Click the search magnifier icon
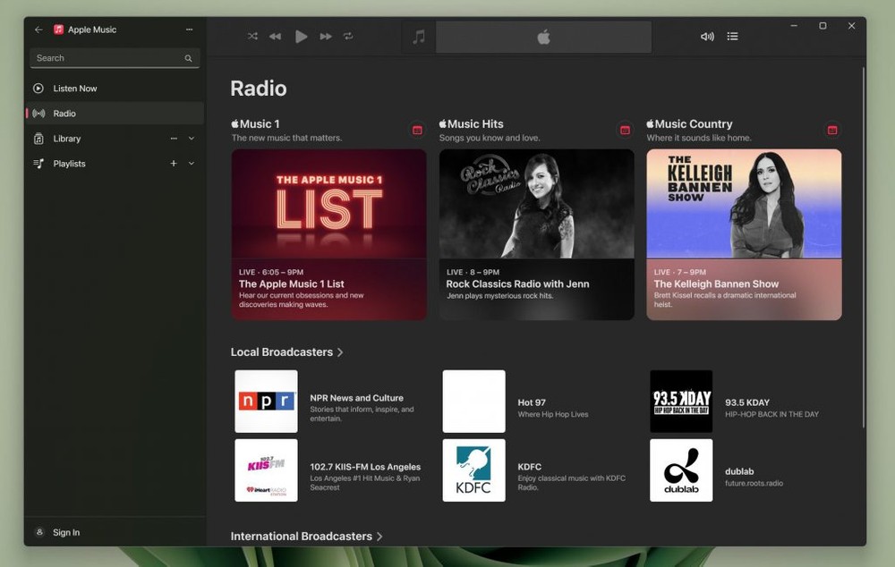Viewport: 895px width, 567px height. [x=188, y=58]
